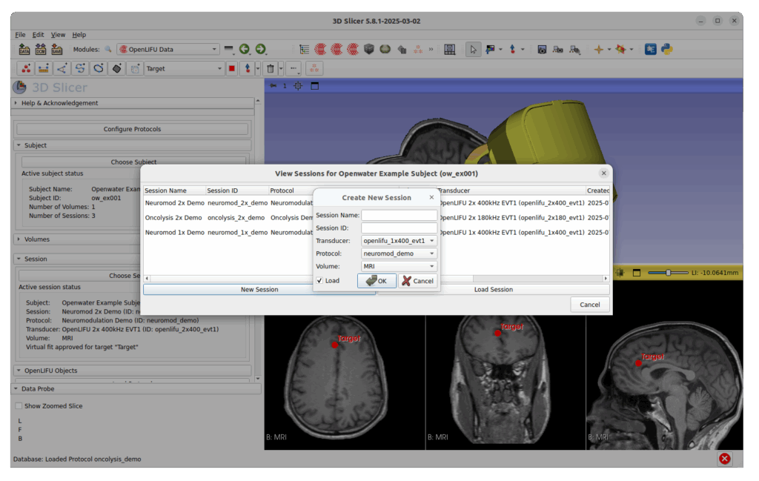Toggle the Show Zoomed Slice checkbox
759x481 pixels.
(19, 406)
